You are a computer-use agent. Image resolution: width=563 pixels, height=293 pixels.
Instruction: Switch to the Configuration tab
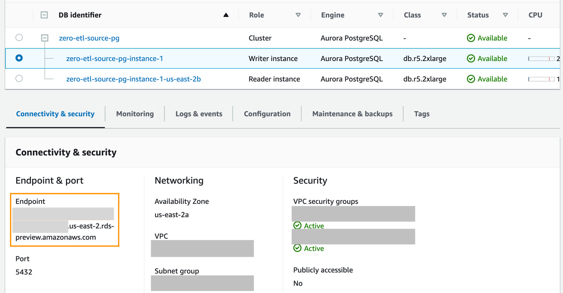pyautogui.click(x=267, y=114)
